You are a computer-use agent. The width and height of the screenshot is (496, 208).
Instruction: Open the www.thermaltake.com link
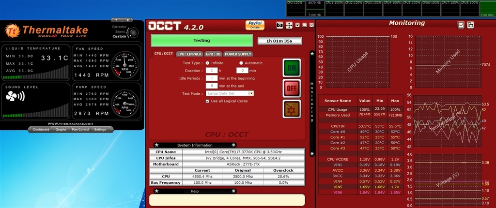point(71,124)
